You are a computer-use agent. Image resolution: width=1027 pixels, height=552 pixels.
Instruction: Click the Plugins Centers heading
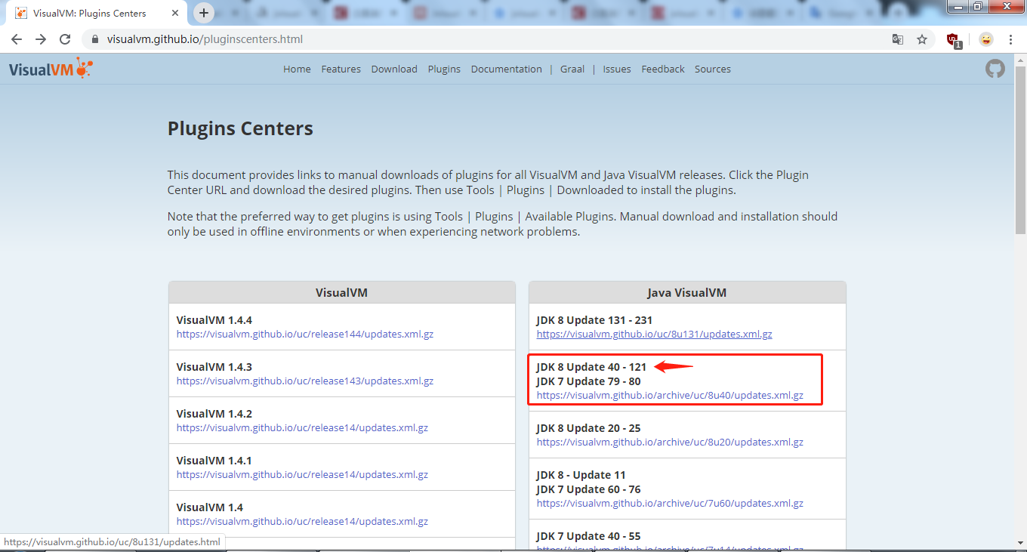click(x=240, y=128)
